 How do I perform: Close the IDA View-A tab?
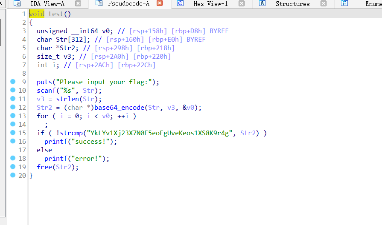coord(78,3)
